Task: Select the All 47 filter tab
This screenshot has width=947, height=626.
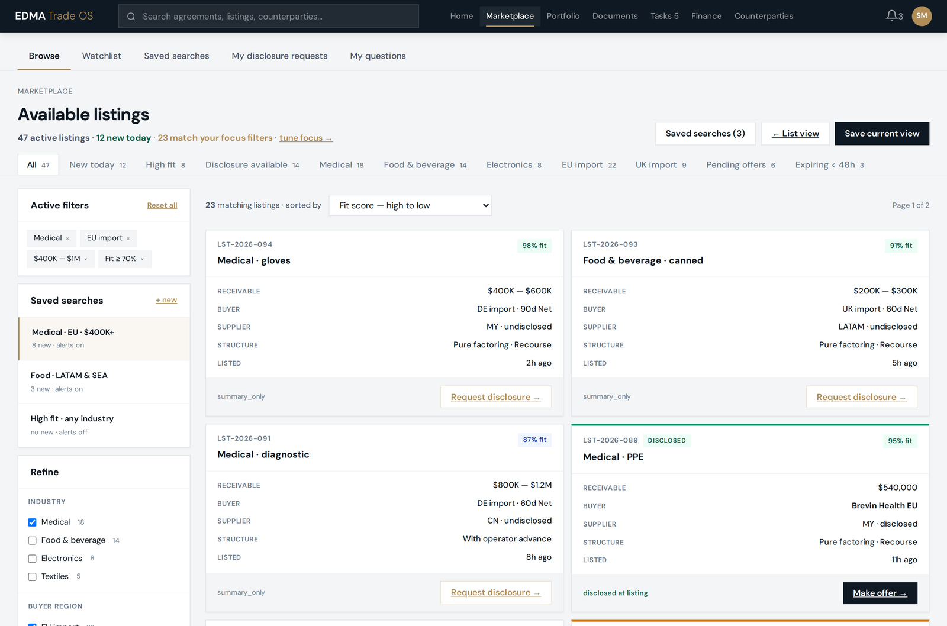Action: [x=38, y=165]
